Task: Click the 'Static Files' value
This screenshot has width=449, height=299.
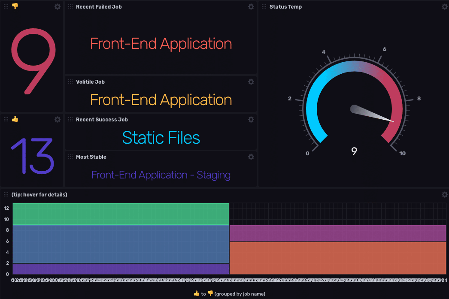Action: pyautogui.click(x=161, y=138)
